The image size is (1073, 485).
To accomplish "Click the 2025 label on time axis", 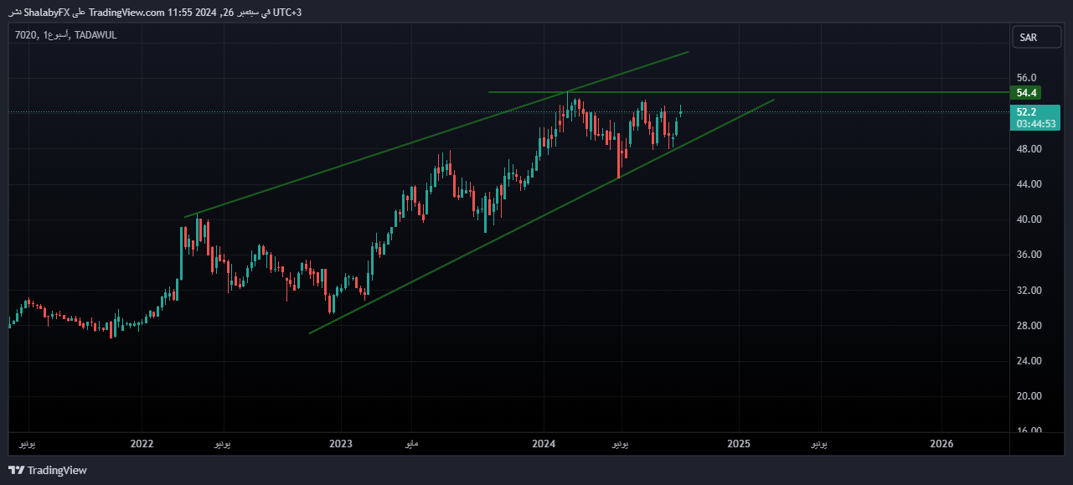I will [x=739, y=442].
